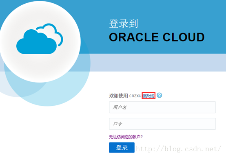Select the 欢迎使用 cnzxc welcome text
The height and width of the screenshot is (157, 226).
pyautogui.click(x=125, y=96)
